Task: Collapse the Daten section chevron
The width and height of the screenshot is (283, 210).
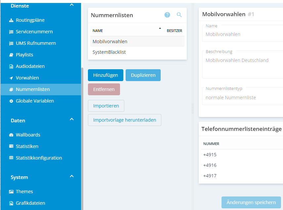Action: point(72,120)
